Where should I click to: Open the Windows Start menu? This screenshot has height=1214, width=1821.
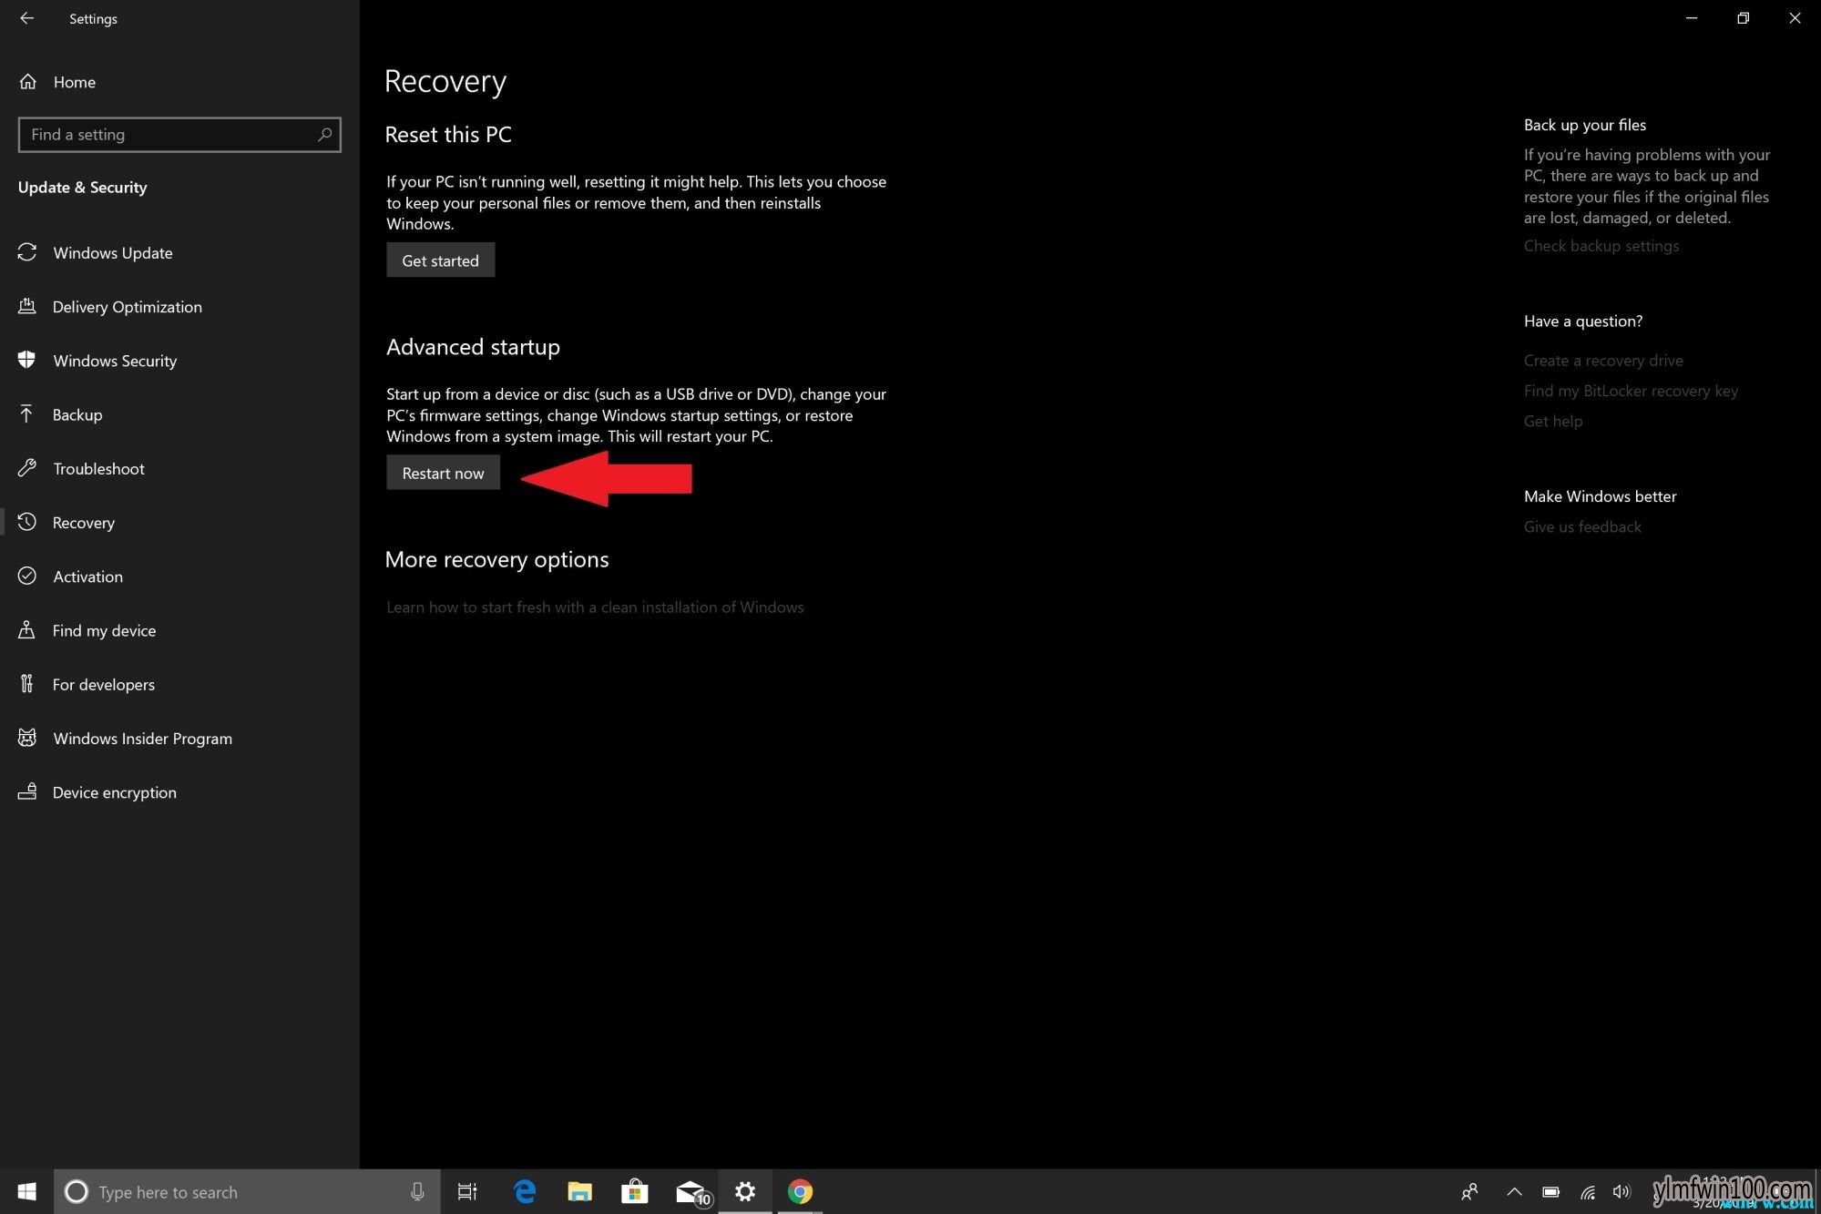pos(26,1191)
